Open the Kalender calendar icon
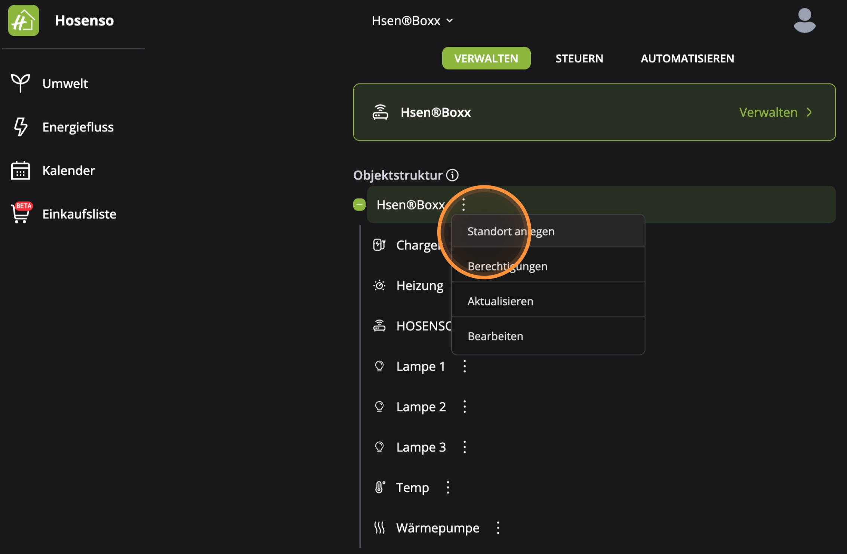The image size is (847, 554). click(x=20, y=170)
